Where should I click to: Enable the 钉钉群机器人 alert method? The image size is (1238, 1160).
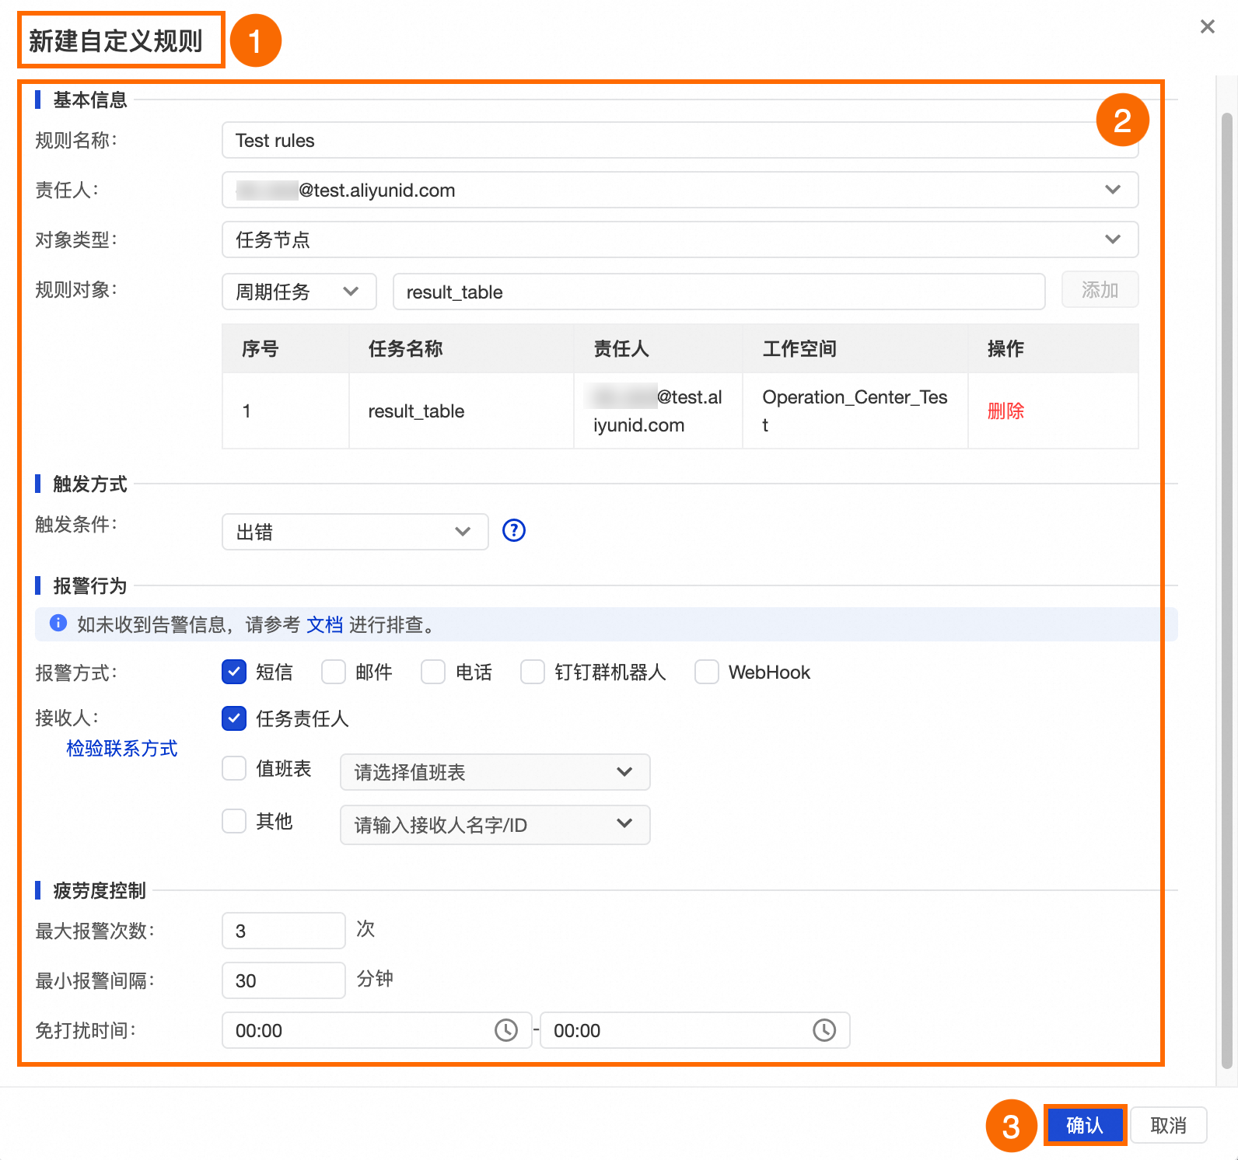click(x=533, y=672)
